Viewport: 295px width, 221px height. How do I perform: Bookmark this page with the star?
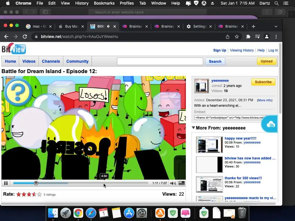click(x=237, y=37)
